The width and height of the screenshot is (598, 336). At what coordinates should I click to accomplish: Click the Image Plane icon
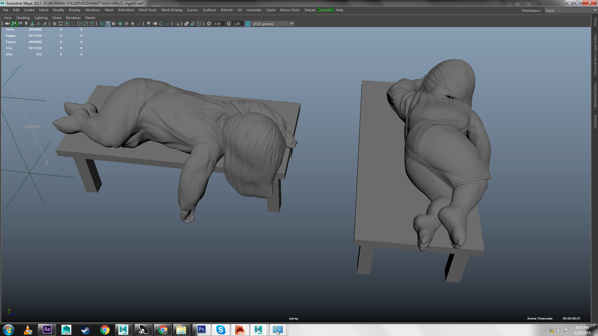coord(32,24)
